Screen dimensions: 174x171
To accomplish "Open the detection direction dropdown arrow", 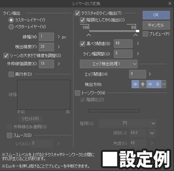I will pyautogui.click(x=164, y=84).
